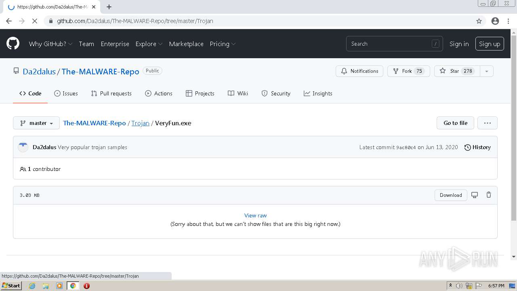The width and height of the screenshot is (517, 291).
Task: Open the master branch selector
Action: [36, 123]
